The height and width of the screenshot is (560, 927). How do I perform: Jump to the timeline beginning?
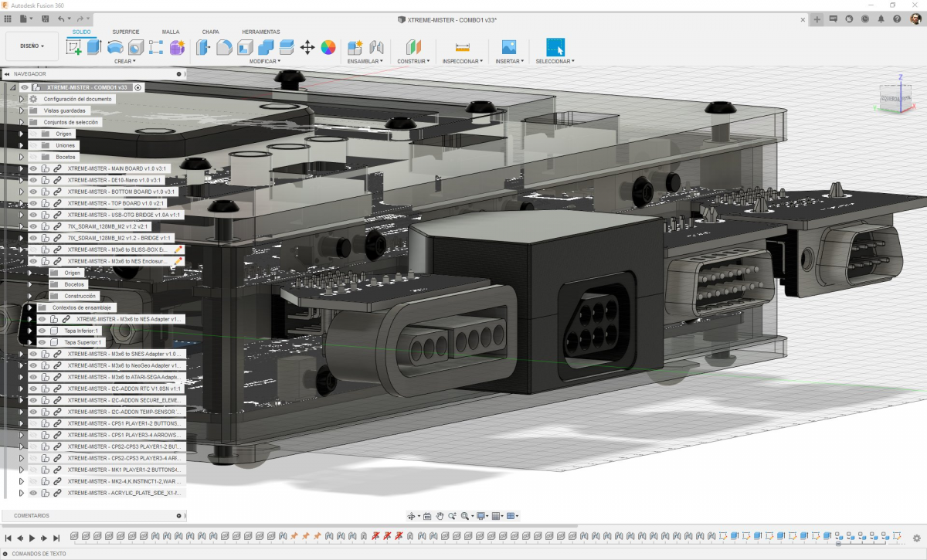pos(8,538)
